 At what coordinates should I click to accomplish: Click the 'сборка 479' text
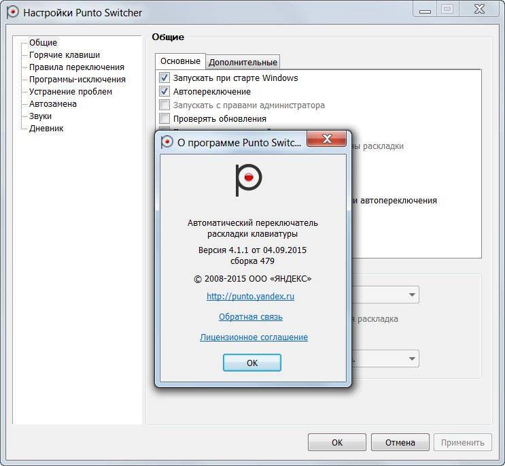click(252, 261)
